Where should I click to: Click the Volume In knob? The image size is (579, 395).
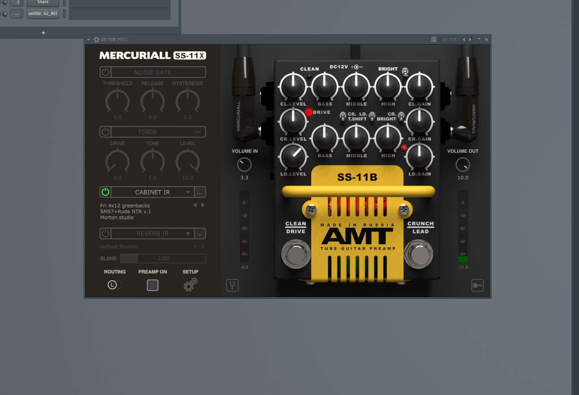[x=244, y=165]
